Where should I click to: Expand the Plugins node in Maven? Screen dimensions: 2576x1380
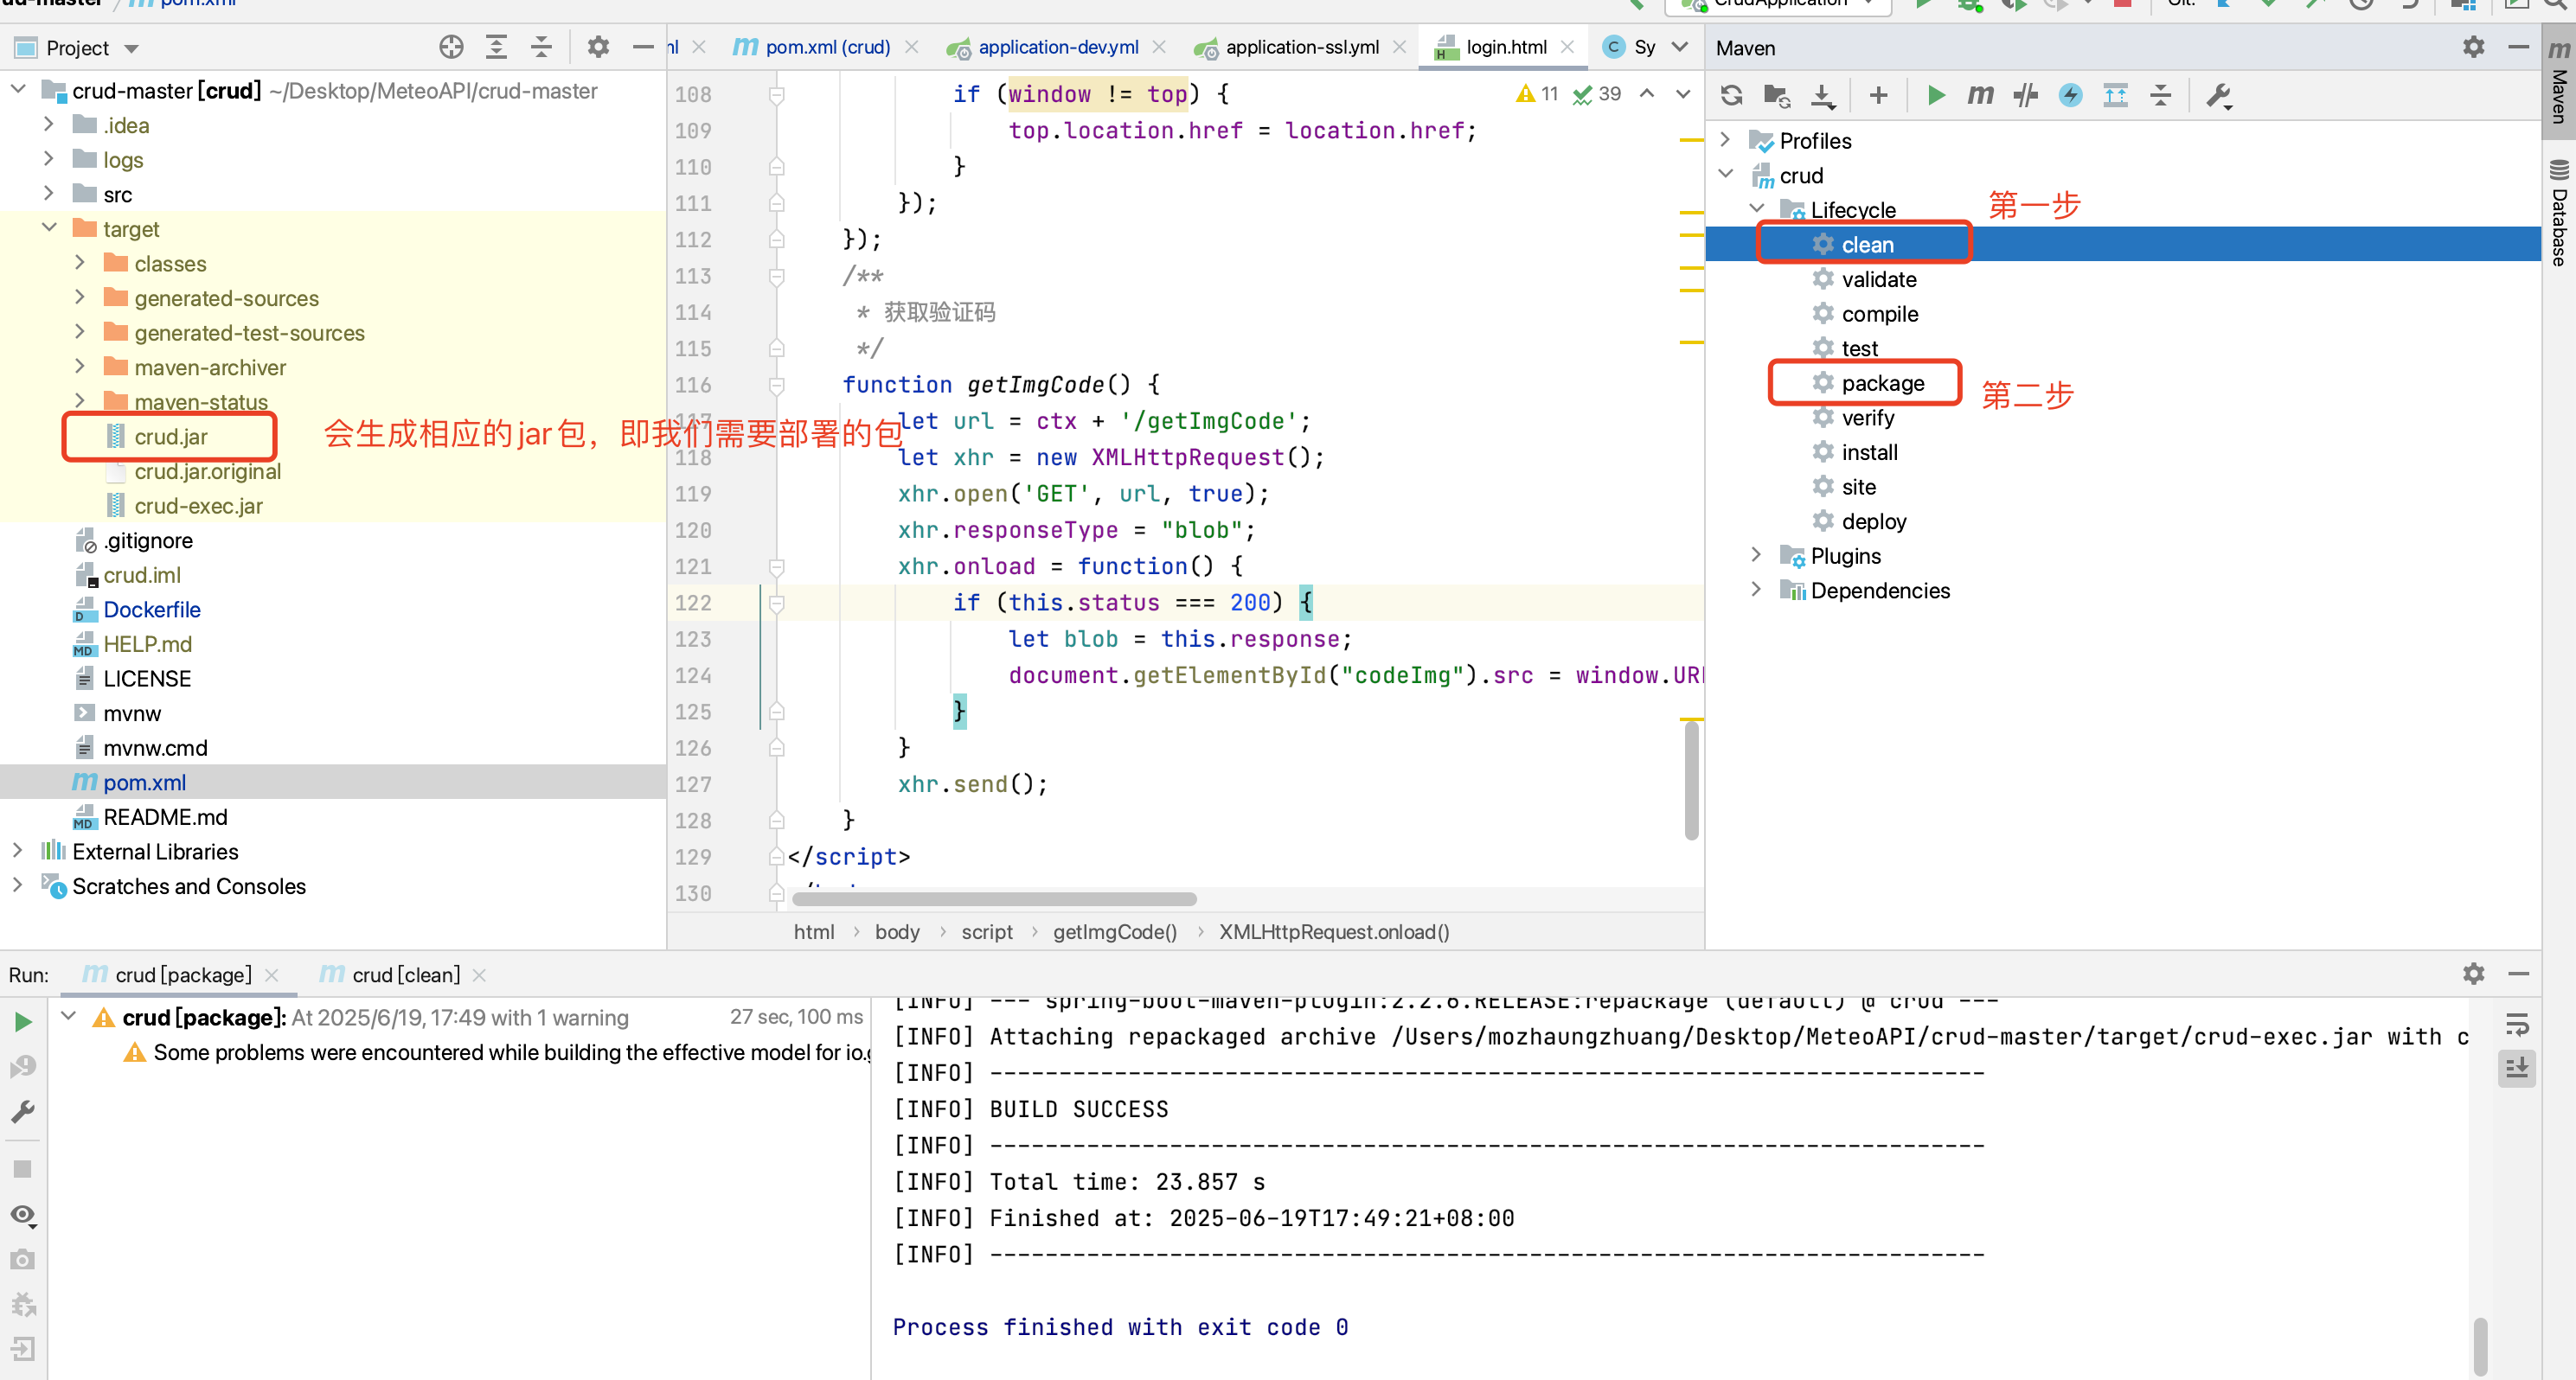click(x=1756, y=554)
